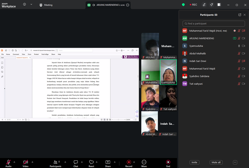This screenshot has width=249, height=168.
Task: Click Tuti wahyuni's TW avatar
Action: tap(185, 84)
